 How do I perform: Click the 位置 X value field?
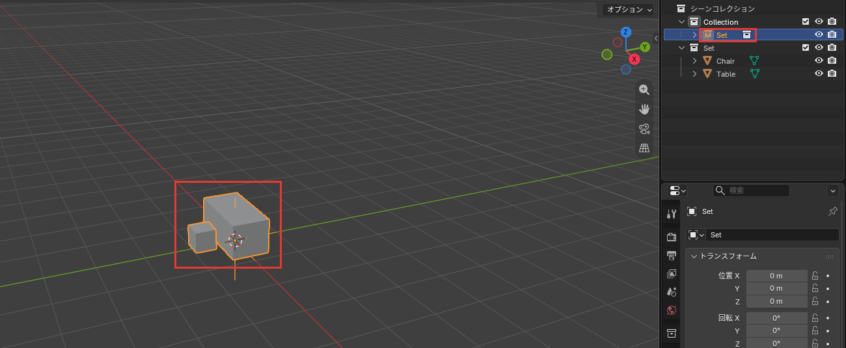coord(776,276)
